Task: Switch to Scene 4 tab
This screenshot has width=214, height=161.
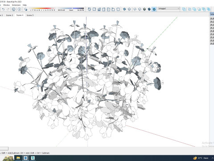Action: [x=20, y=15]
